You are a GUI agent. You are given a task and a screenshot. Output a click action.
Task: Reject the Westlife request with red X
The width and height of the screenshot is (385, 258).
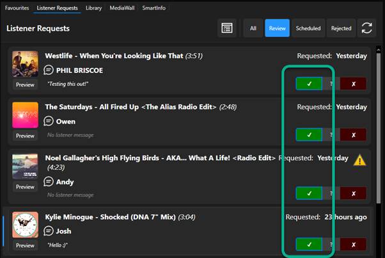click(353, 84)
